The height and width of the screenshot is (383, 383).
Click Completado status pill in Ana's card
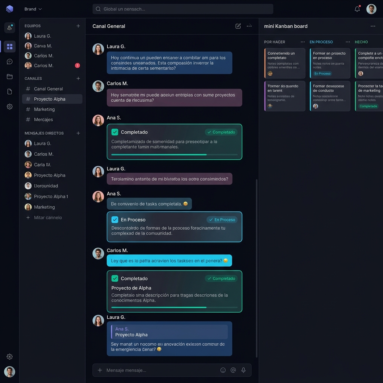tap(221, 132)
